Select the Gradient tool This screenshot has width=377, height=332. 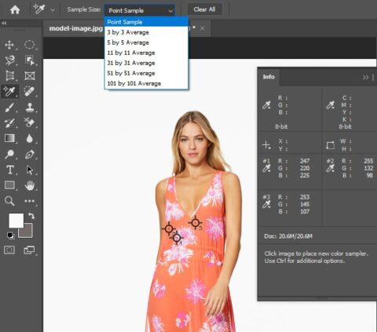click(x=9, y=138)
